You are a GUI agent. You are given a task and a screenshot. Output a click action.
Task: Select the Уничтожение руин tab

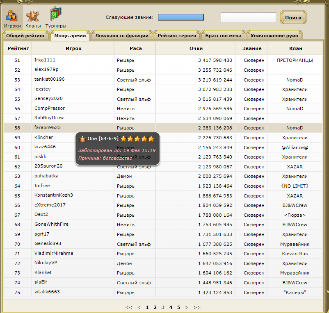(x=274, y=36)
